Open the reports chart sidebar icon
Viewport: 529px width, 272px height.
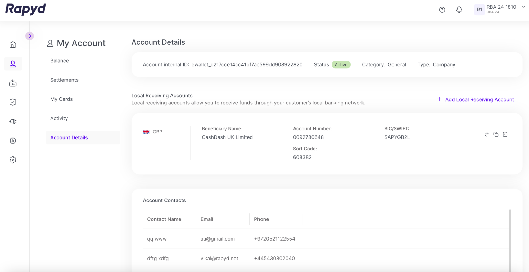pos(13,141)
